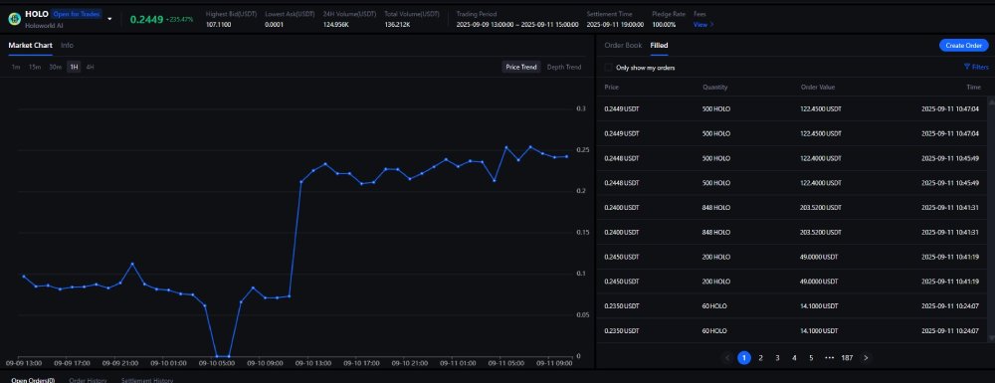Enable Only show my orders checkbox

pyautogui.click(x=609, y=68)
